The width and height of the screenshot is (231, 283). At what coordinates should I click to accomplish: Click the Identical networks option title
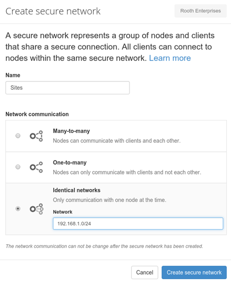click(x=77, y=190)
